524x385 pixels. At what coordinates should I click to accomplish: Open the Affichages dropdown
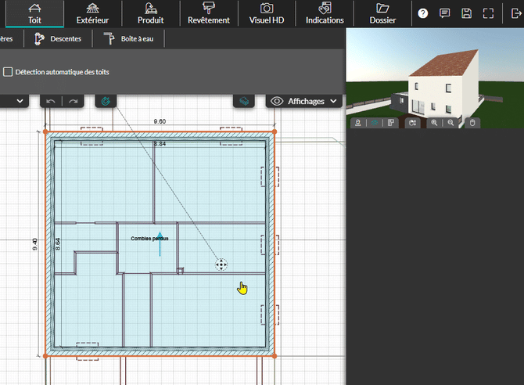point(304,101)
